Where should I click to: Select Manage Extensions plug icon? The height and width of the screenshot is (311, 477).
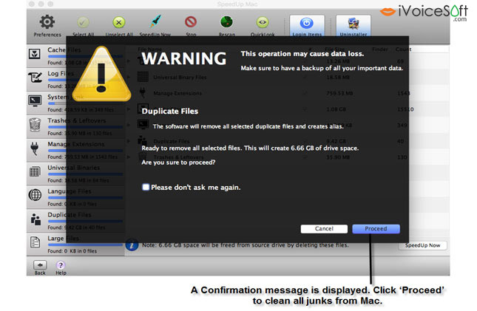point(35,148)
